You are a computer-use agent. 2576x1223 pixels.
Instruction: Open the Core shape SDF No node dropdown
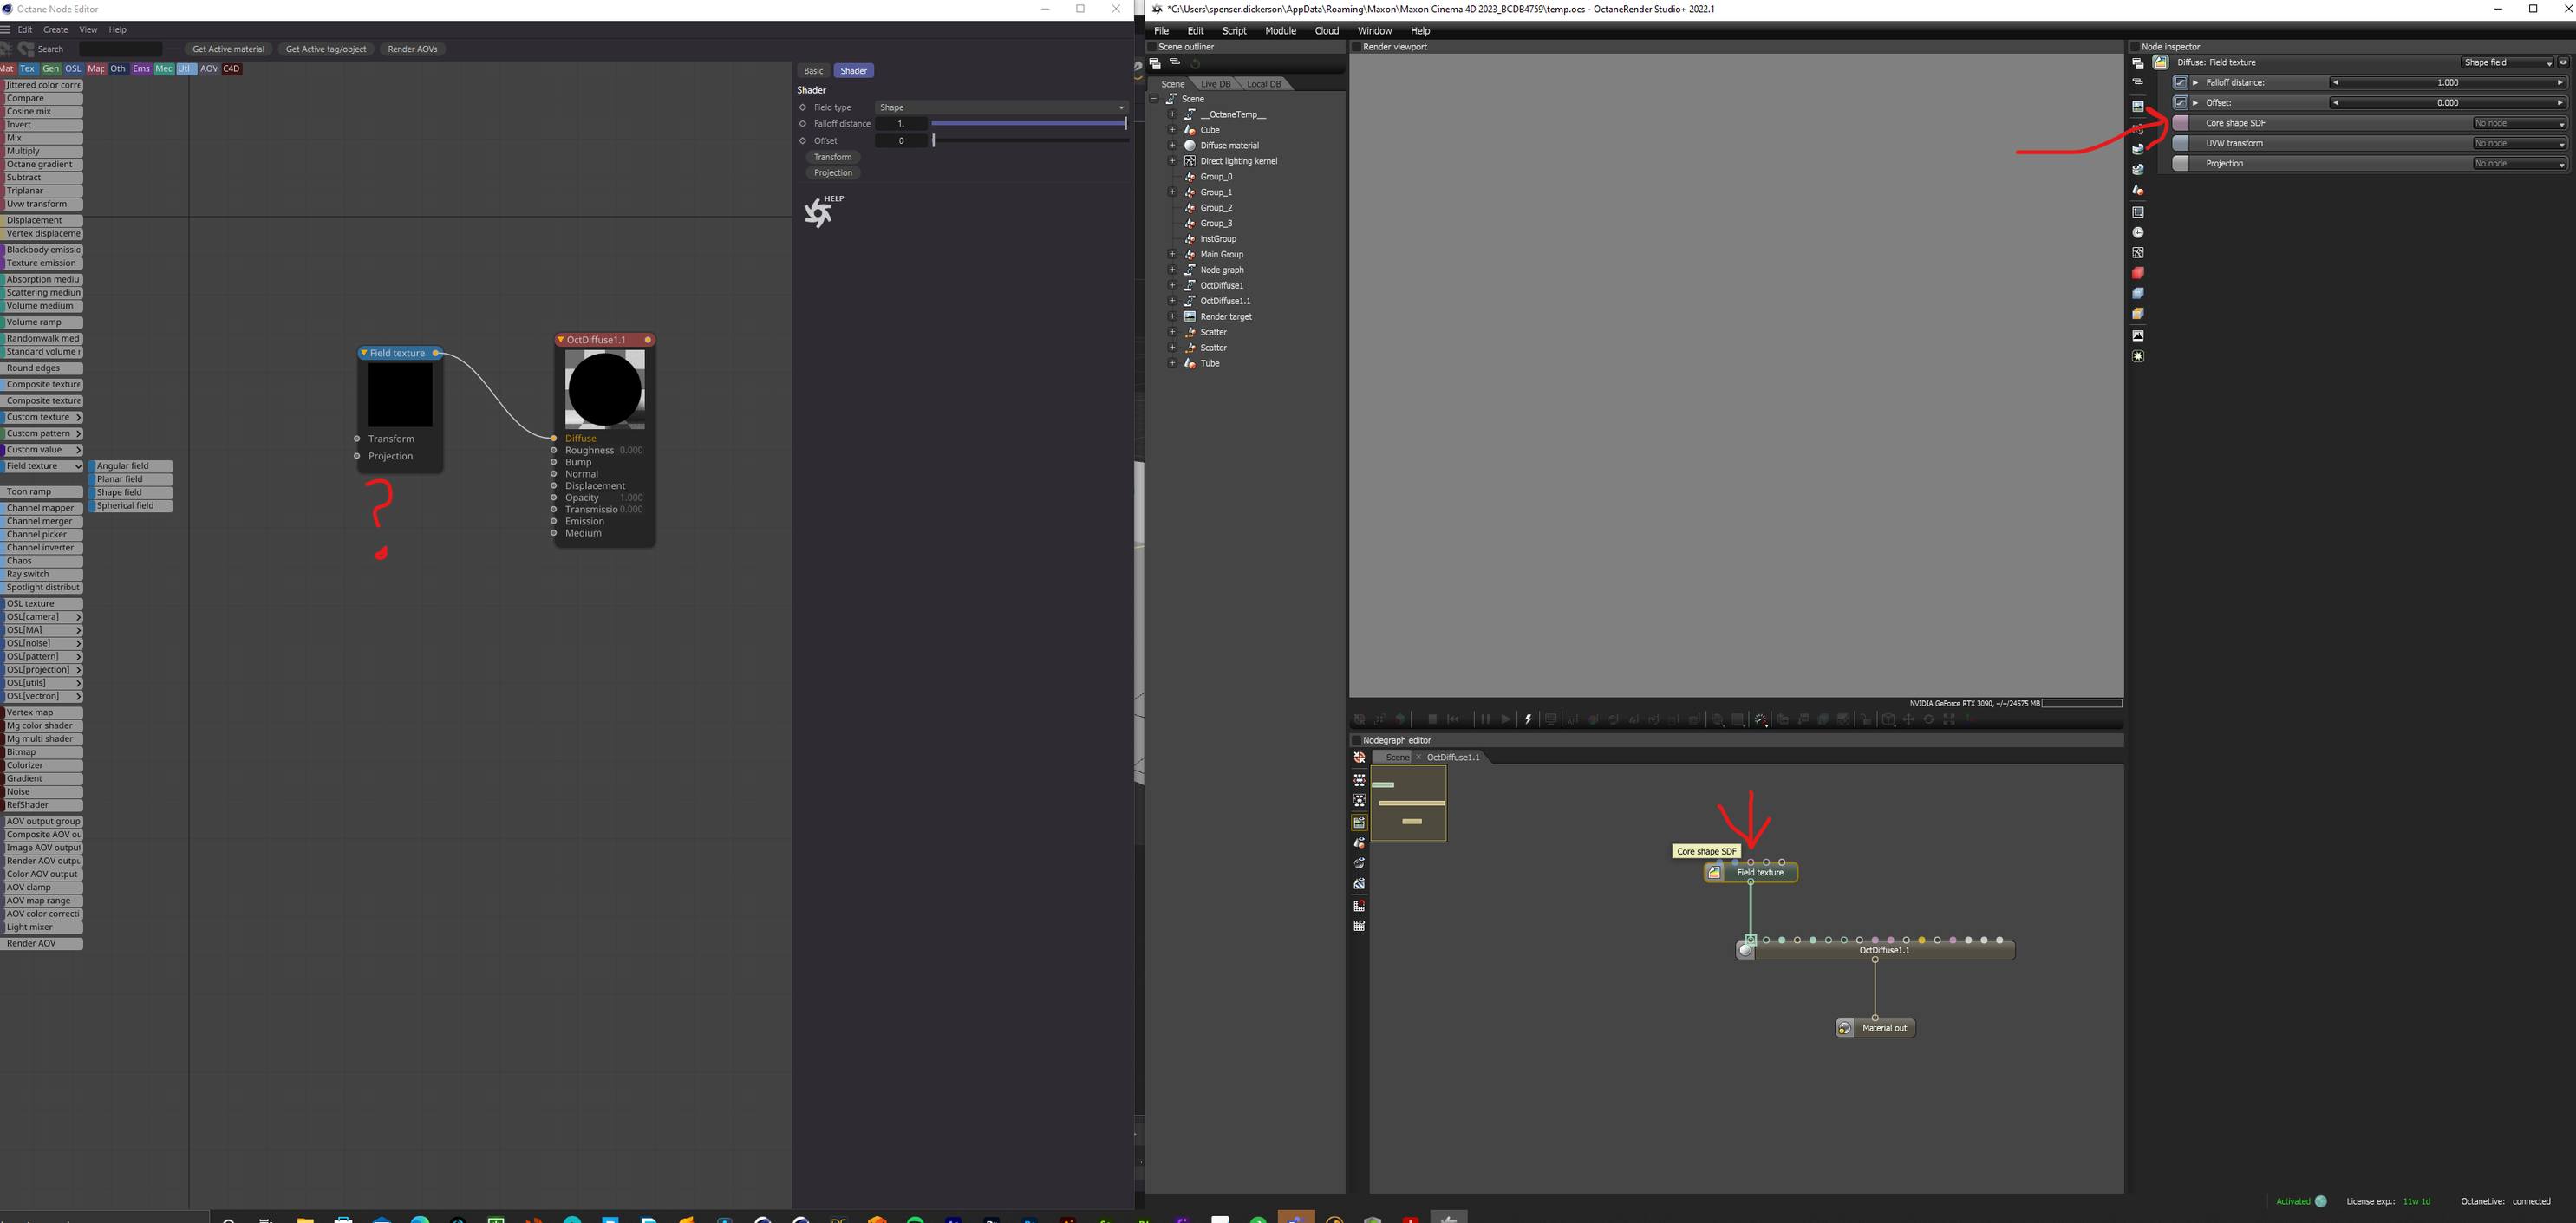[2519, 123]
